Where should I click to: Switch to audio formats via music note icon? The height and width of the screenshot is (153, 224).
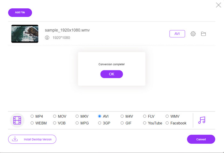202,120
